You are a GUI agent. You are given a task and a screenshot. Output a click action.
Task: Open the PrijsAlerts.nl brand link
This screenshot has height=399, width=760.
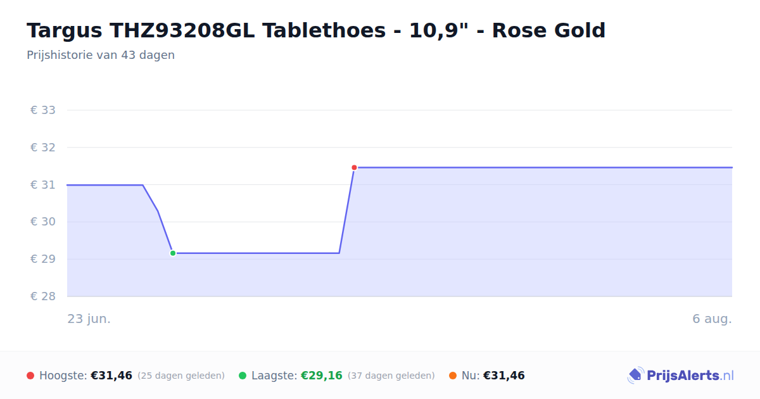(x=681, y=376)
